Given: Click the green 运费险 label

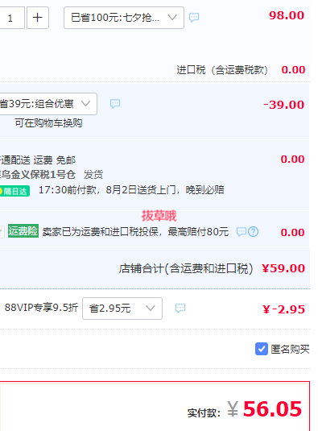Looking at the screenshot, I should click(23, 231).
